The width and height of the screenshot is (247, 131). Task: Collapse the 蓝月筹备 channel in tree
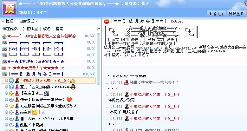point(4,74)
